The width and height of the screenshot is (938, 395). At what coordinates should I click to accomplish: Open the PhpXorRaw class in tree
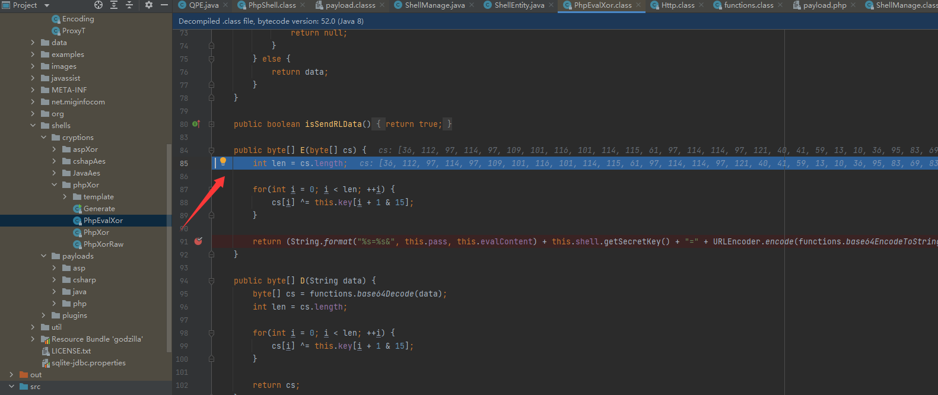(103, 244)
